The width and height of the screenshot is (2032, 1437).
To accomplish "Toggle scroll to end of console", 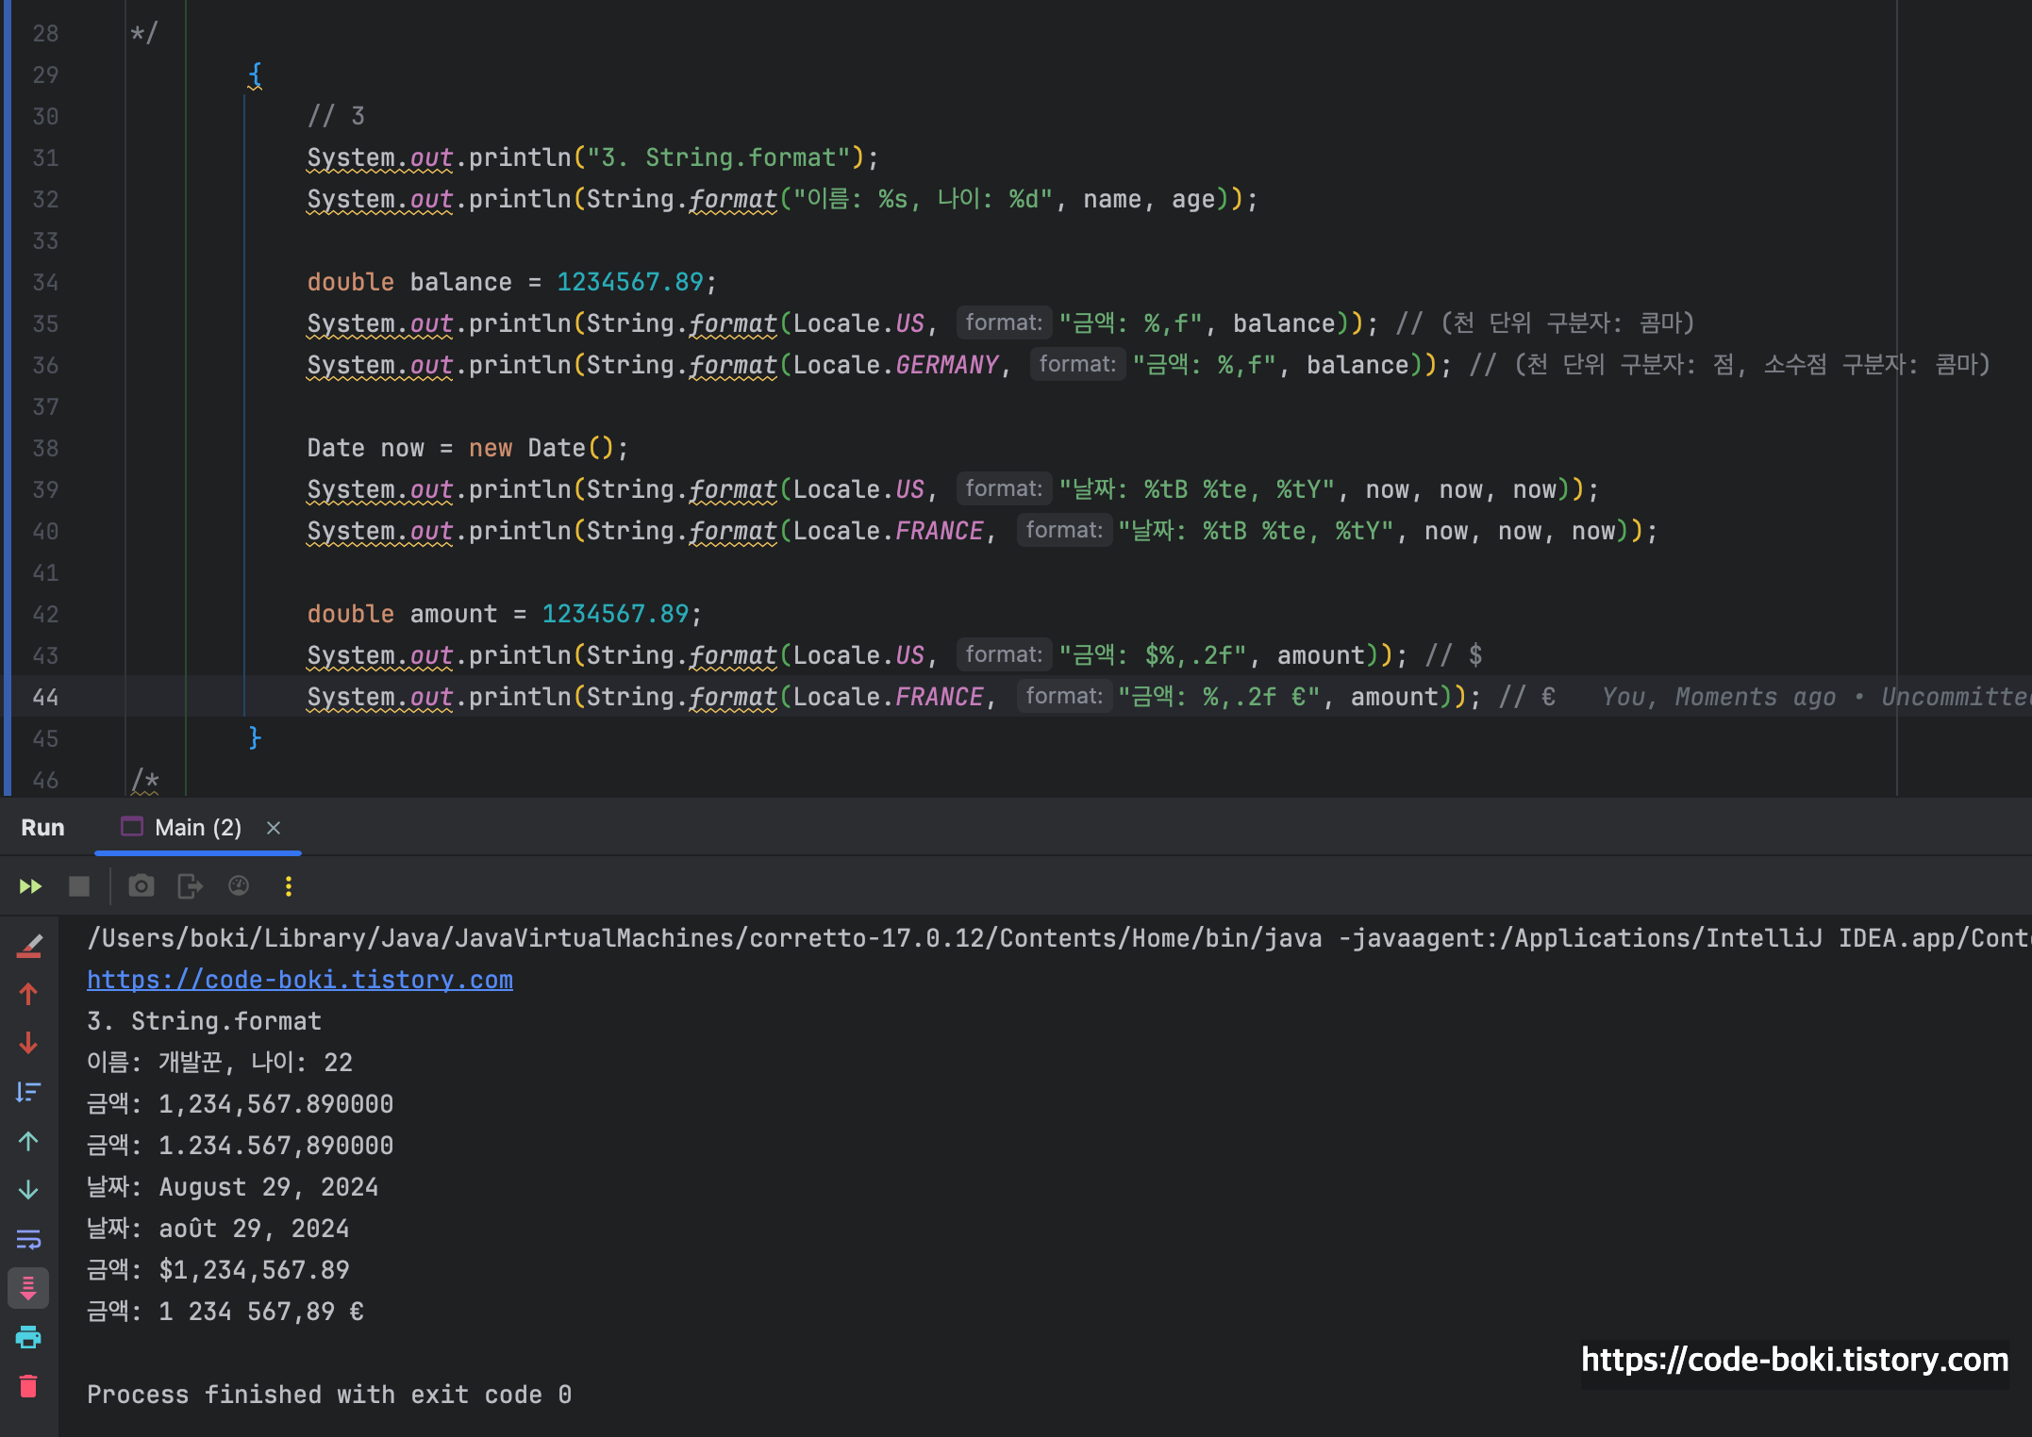I will (28, 1288).
